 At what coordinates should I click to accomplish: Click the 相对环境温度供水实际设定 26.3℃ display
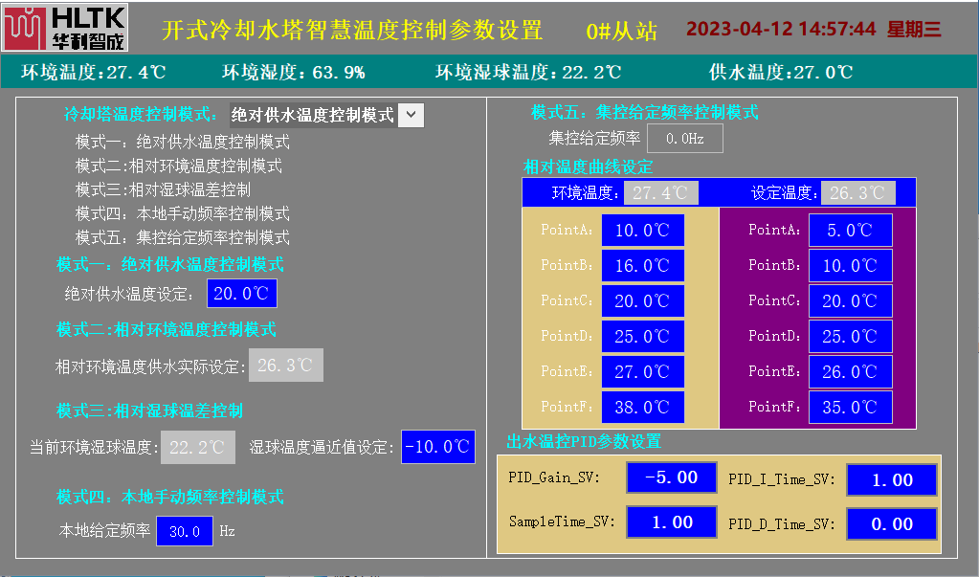tap(285, 366)
